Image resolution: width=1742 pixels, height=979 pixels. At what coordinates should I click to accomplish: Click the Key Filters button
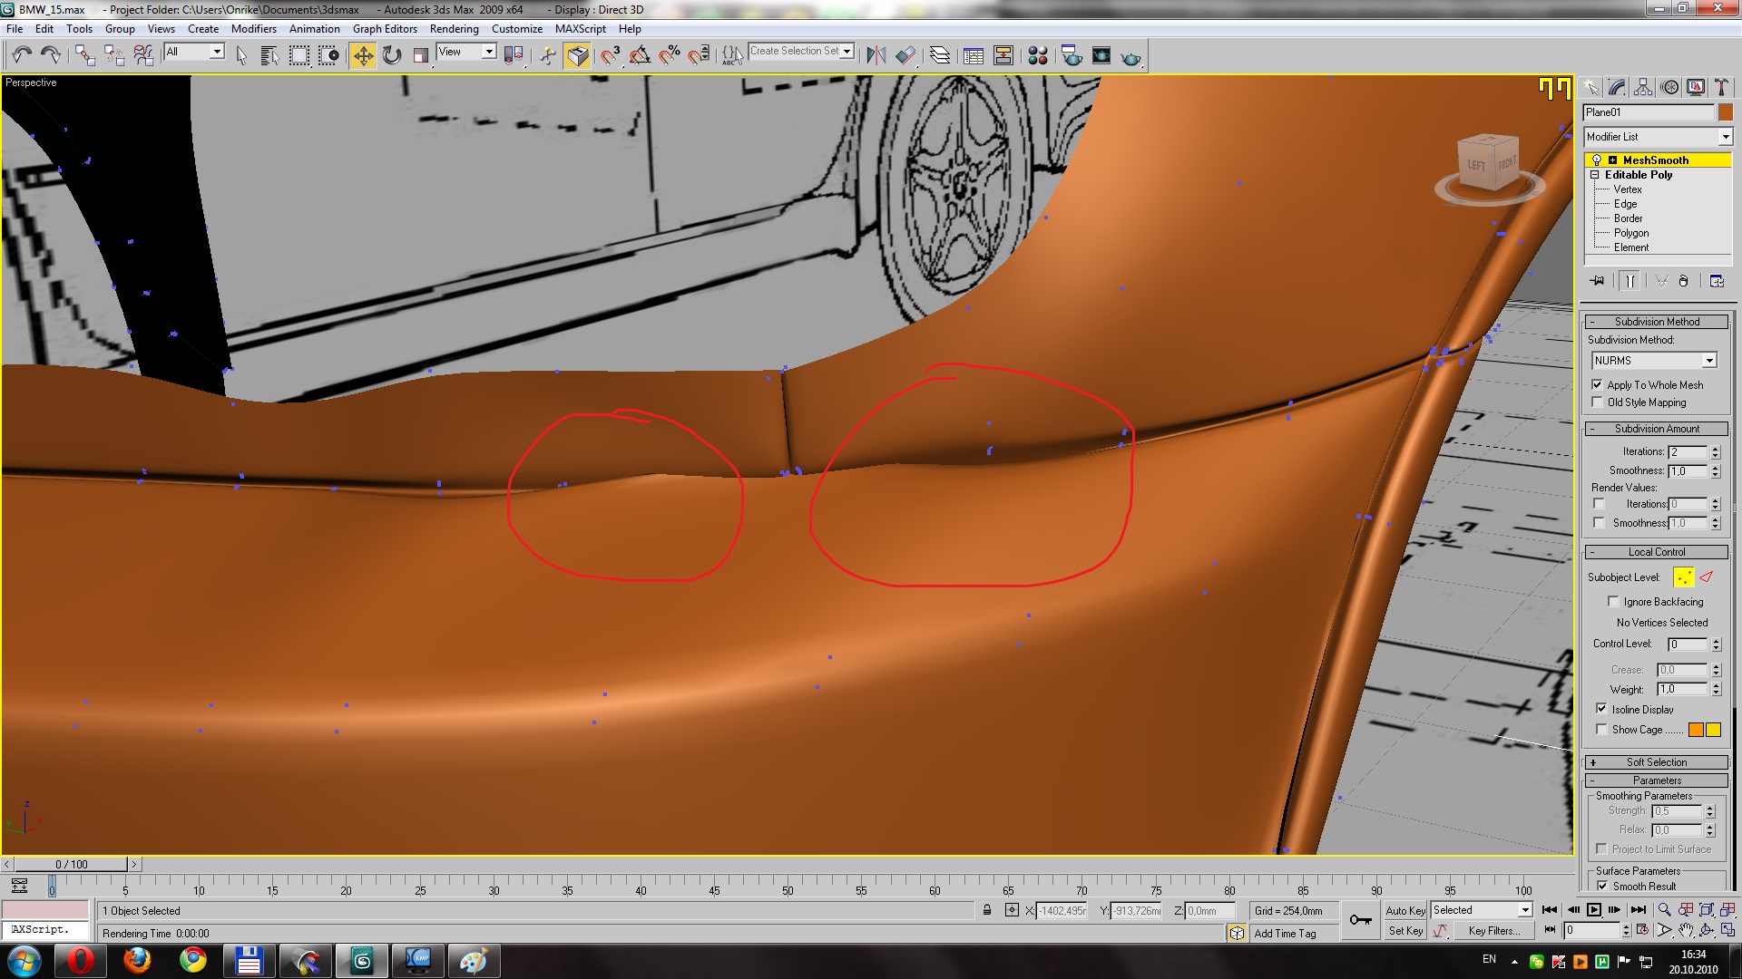pos(1492,930)
